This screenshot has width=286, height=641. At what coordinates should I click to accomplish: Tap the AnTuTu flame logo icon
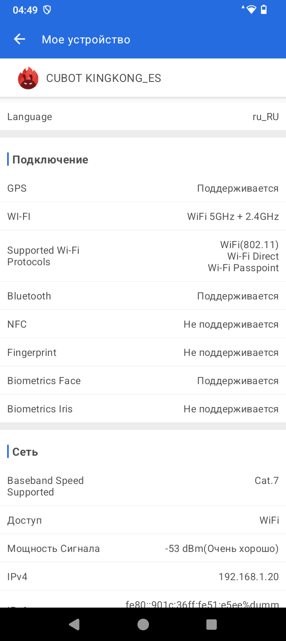click(28, 78)
